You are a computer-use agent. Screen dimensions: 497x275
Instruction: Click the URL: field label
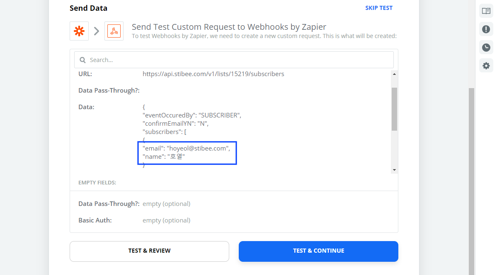(85, 74)
